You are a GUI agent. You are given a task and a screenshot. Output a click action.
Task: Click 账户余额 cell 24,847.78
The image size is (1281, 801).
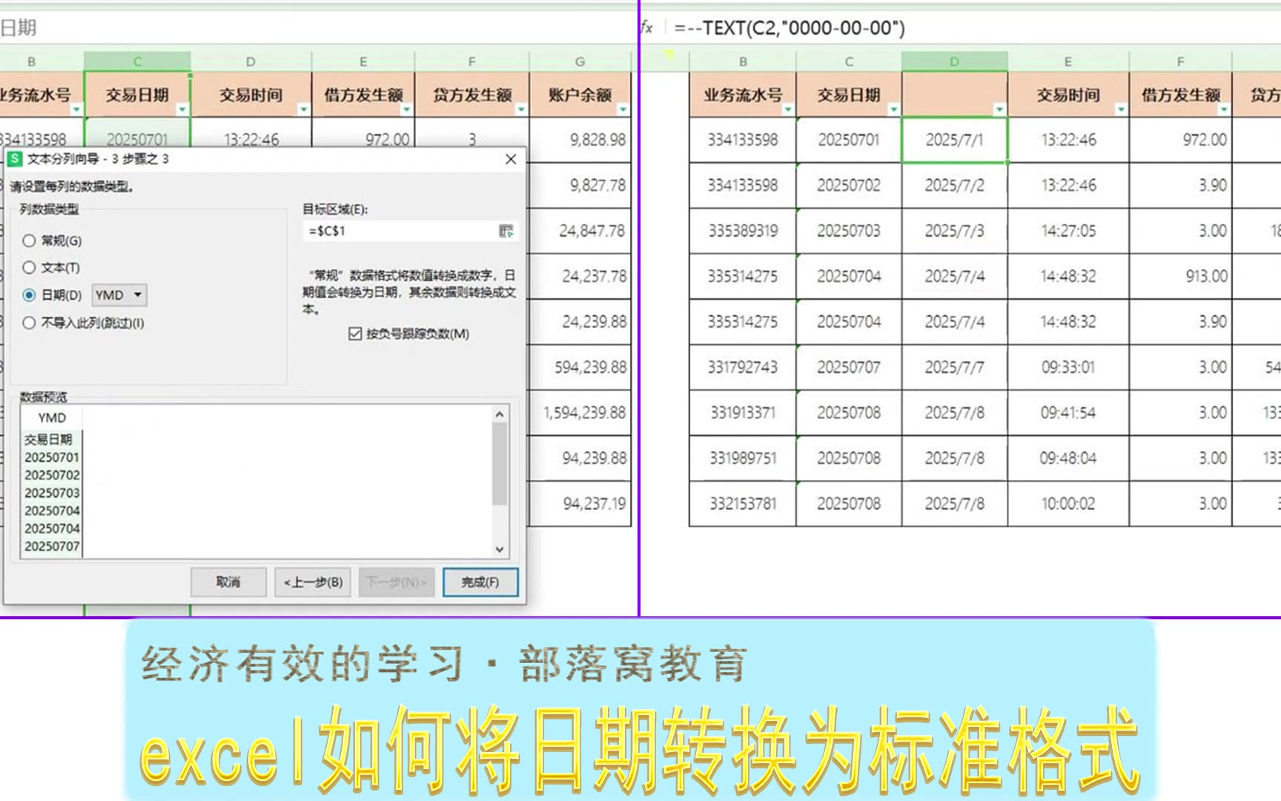click(580, 231)
